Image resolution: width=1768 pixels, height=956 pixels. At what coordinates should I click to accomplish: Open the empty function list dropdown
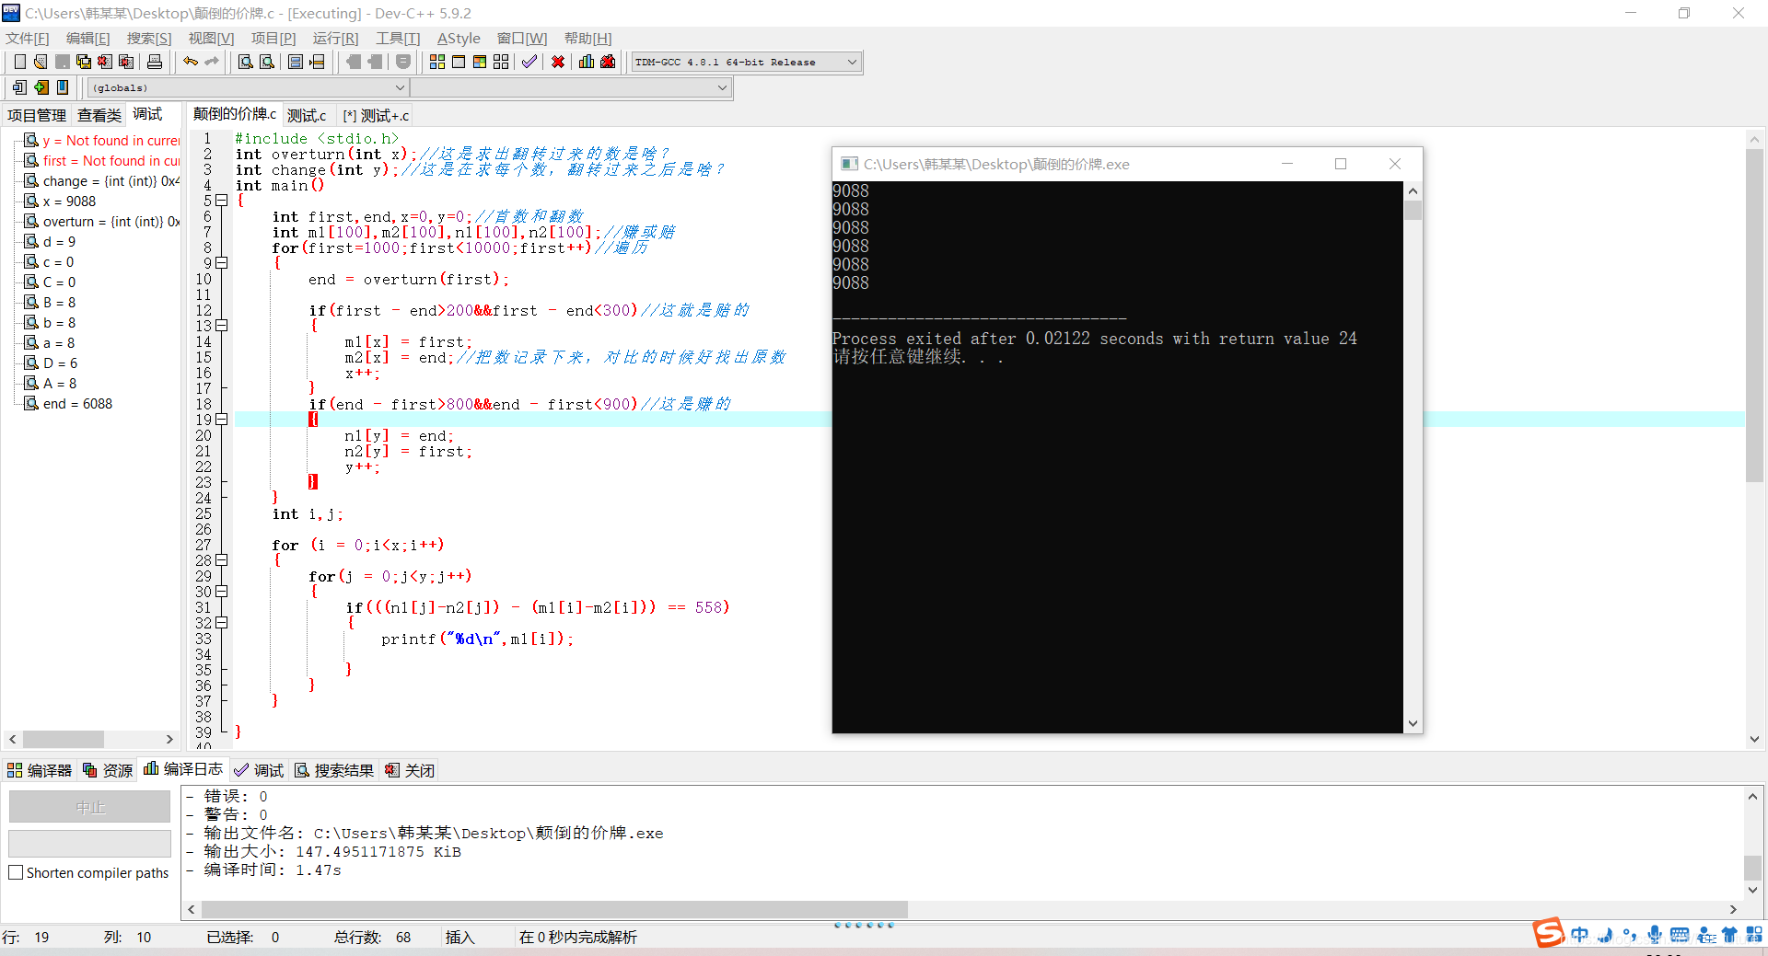(x=571, y=87)
